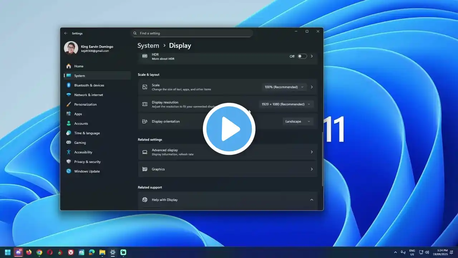Toggle the HDR switch on
Screen dimensions: 458x258
[x=302, y=56]
